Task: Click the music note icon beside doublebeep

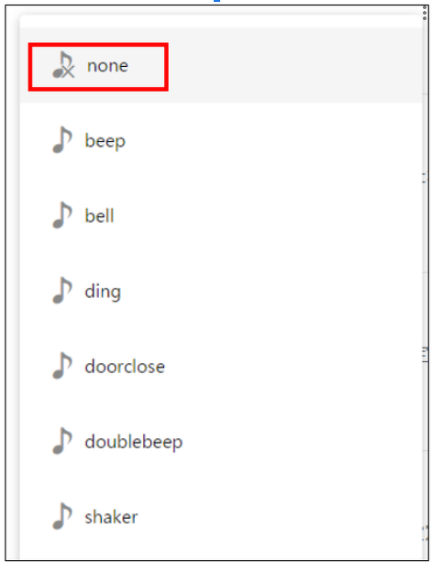Action: click(x=62, y=441)
